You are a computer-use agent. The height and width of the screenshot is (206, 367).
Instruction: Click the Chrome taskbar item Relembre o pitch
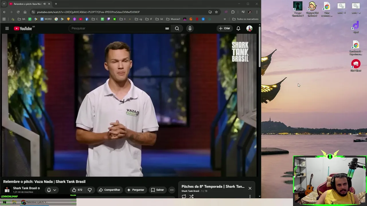click(x=34, y=202)
